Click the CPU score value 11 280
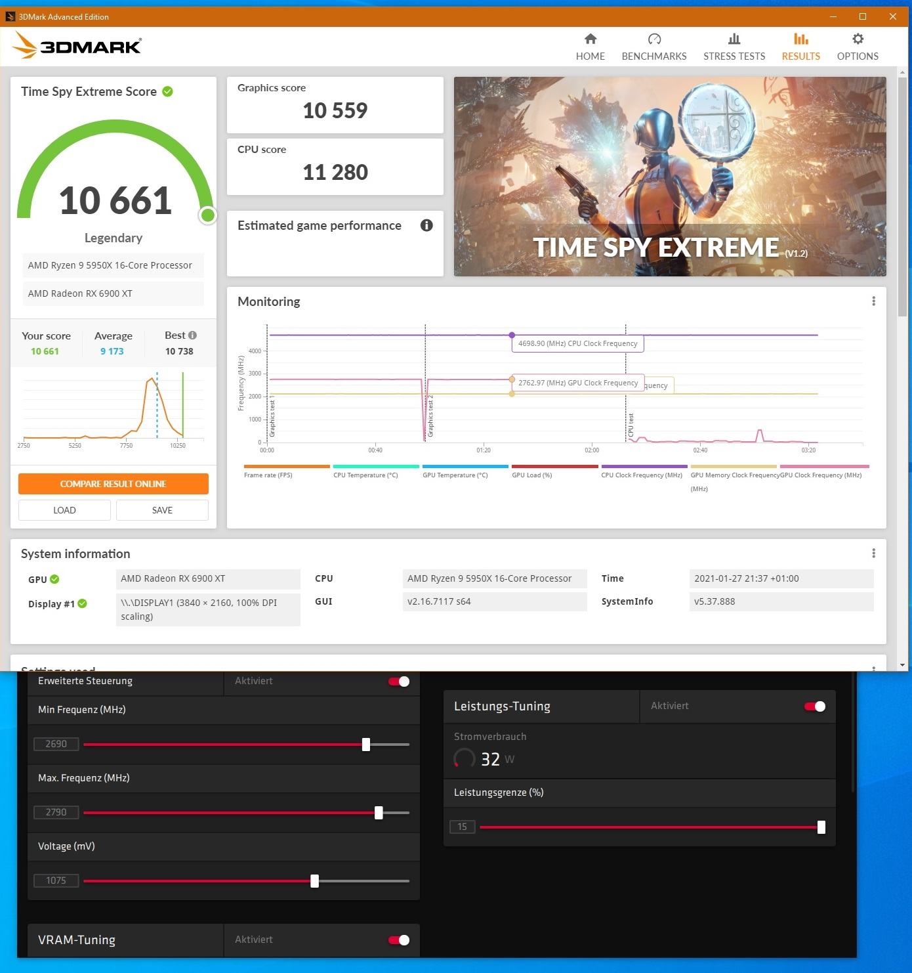912x973 pixels. (335, 173)
